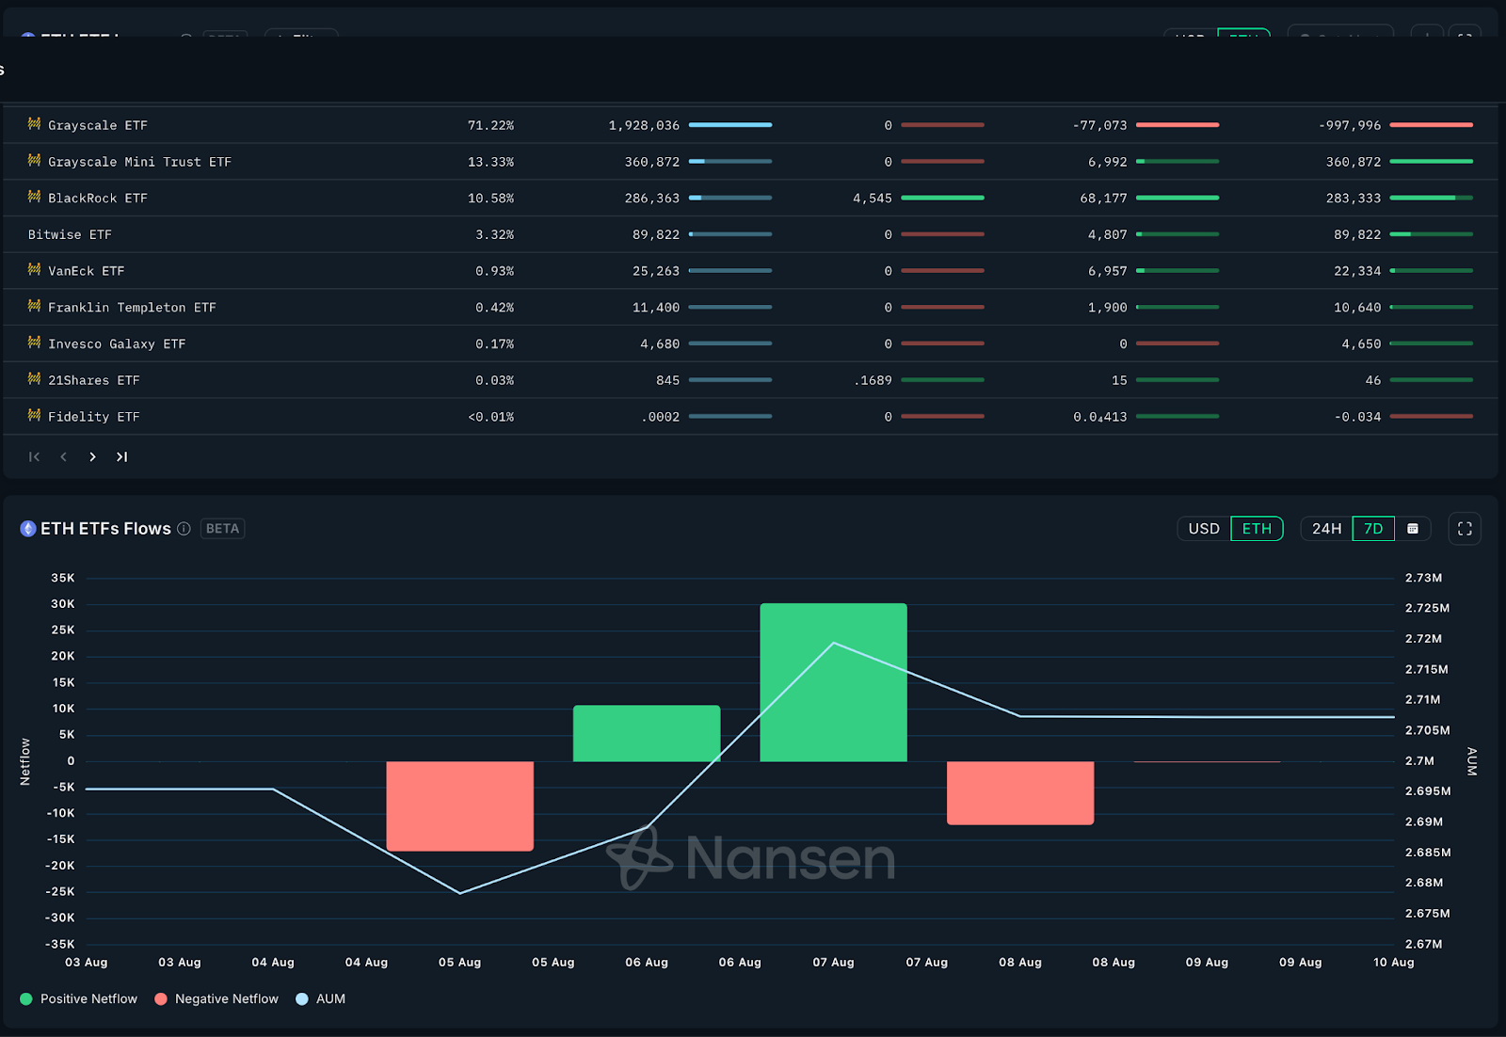Viewport: 1506px width, 1037px height.
Task: Click the -0.034 value in Fidelity row
Action: tap(1357, 416)
